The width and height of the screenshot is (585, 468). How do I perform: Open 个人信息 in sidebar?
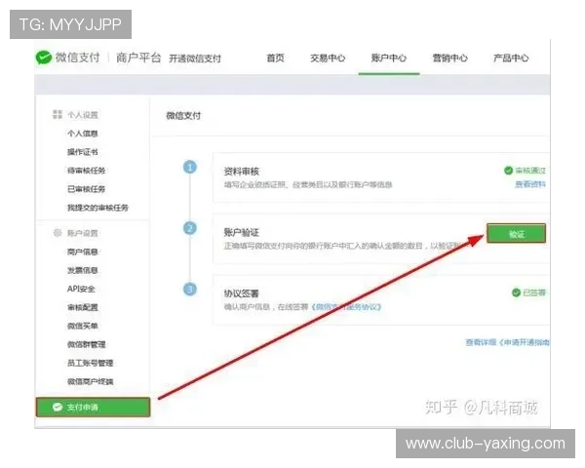[x=83, y=134]
